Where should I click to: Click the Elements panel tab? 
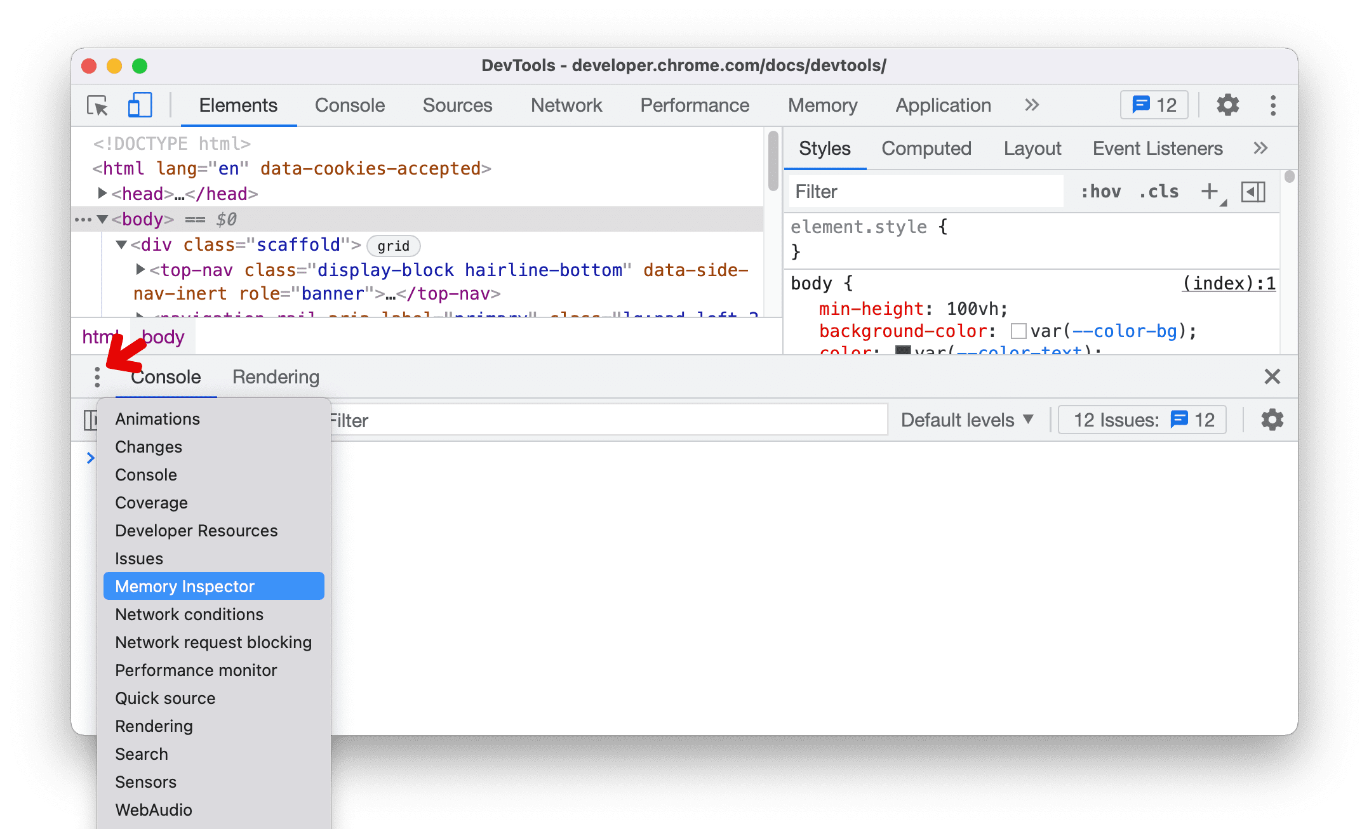tap(237, 105)
